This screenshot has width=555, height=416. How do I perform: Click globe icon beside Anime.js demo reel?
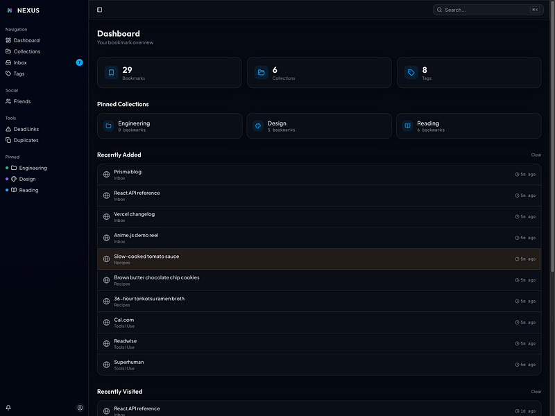click(x=106, y=238)
